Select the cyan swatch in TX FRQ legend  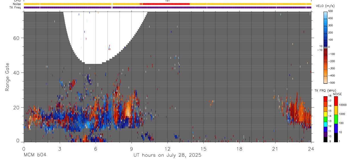[x=326, y=124]
